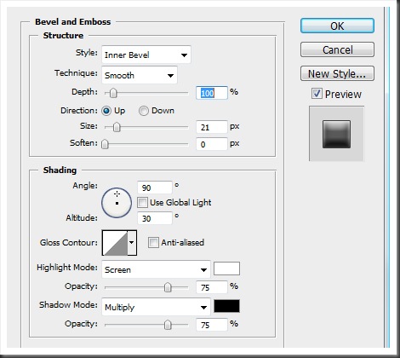
Task: Uncheck the Preview checkbox
Action: tap(317, 94)
